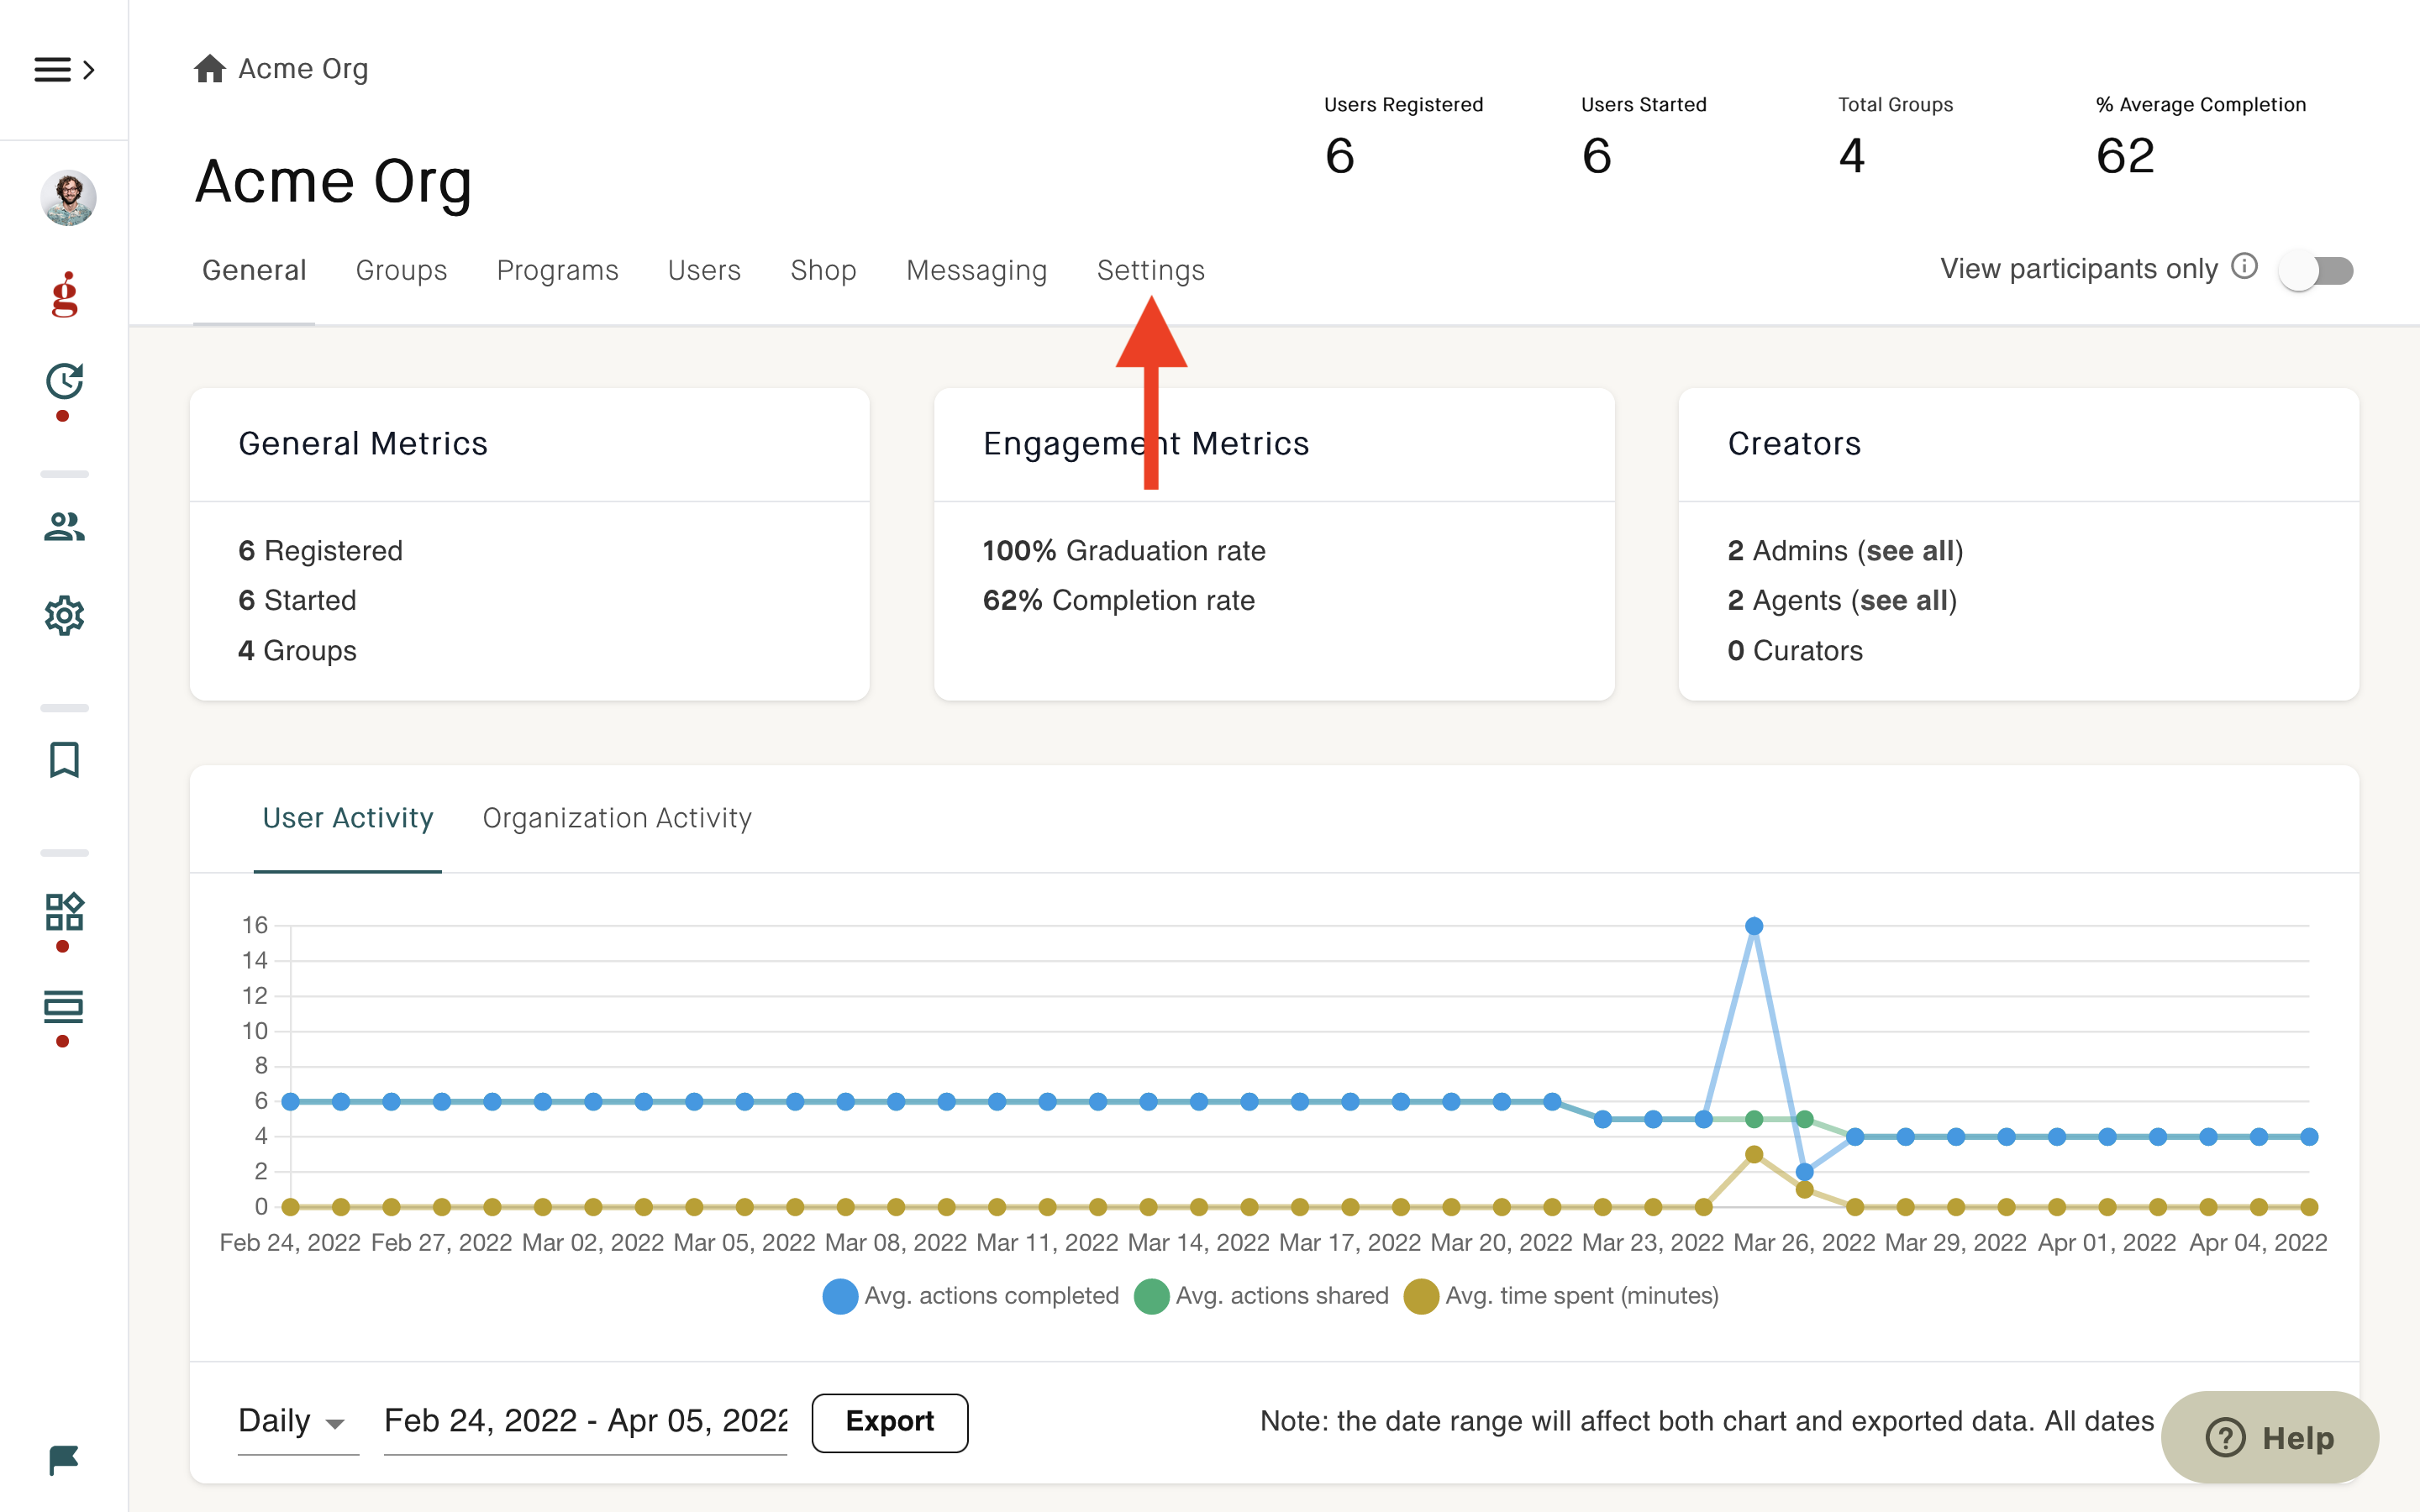Toggle Avg. actions shared legend series
Viewport: 2420px width, 1512px height.
[1261, 1295]
